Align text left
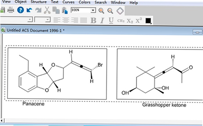 point(57,20)
